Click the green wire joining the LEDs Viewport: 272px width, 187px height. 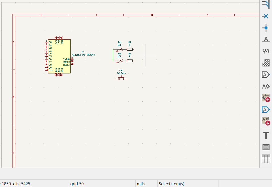tap(113, 55)
